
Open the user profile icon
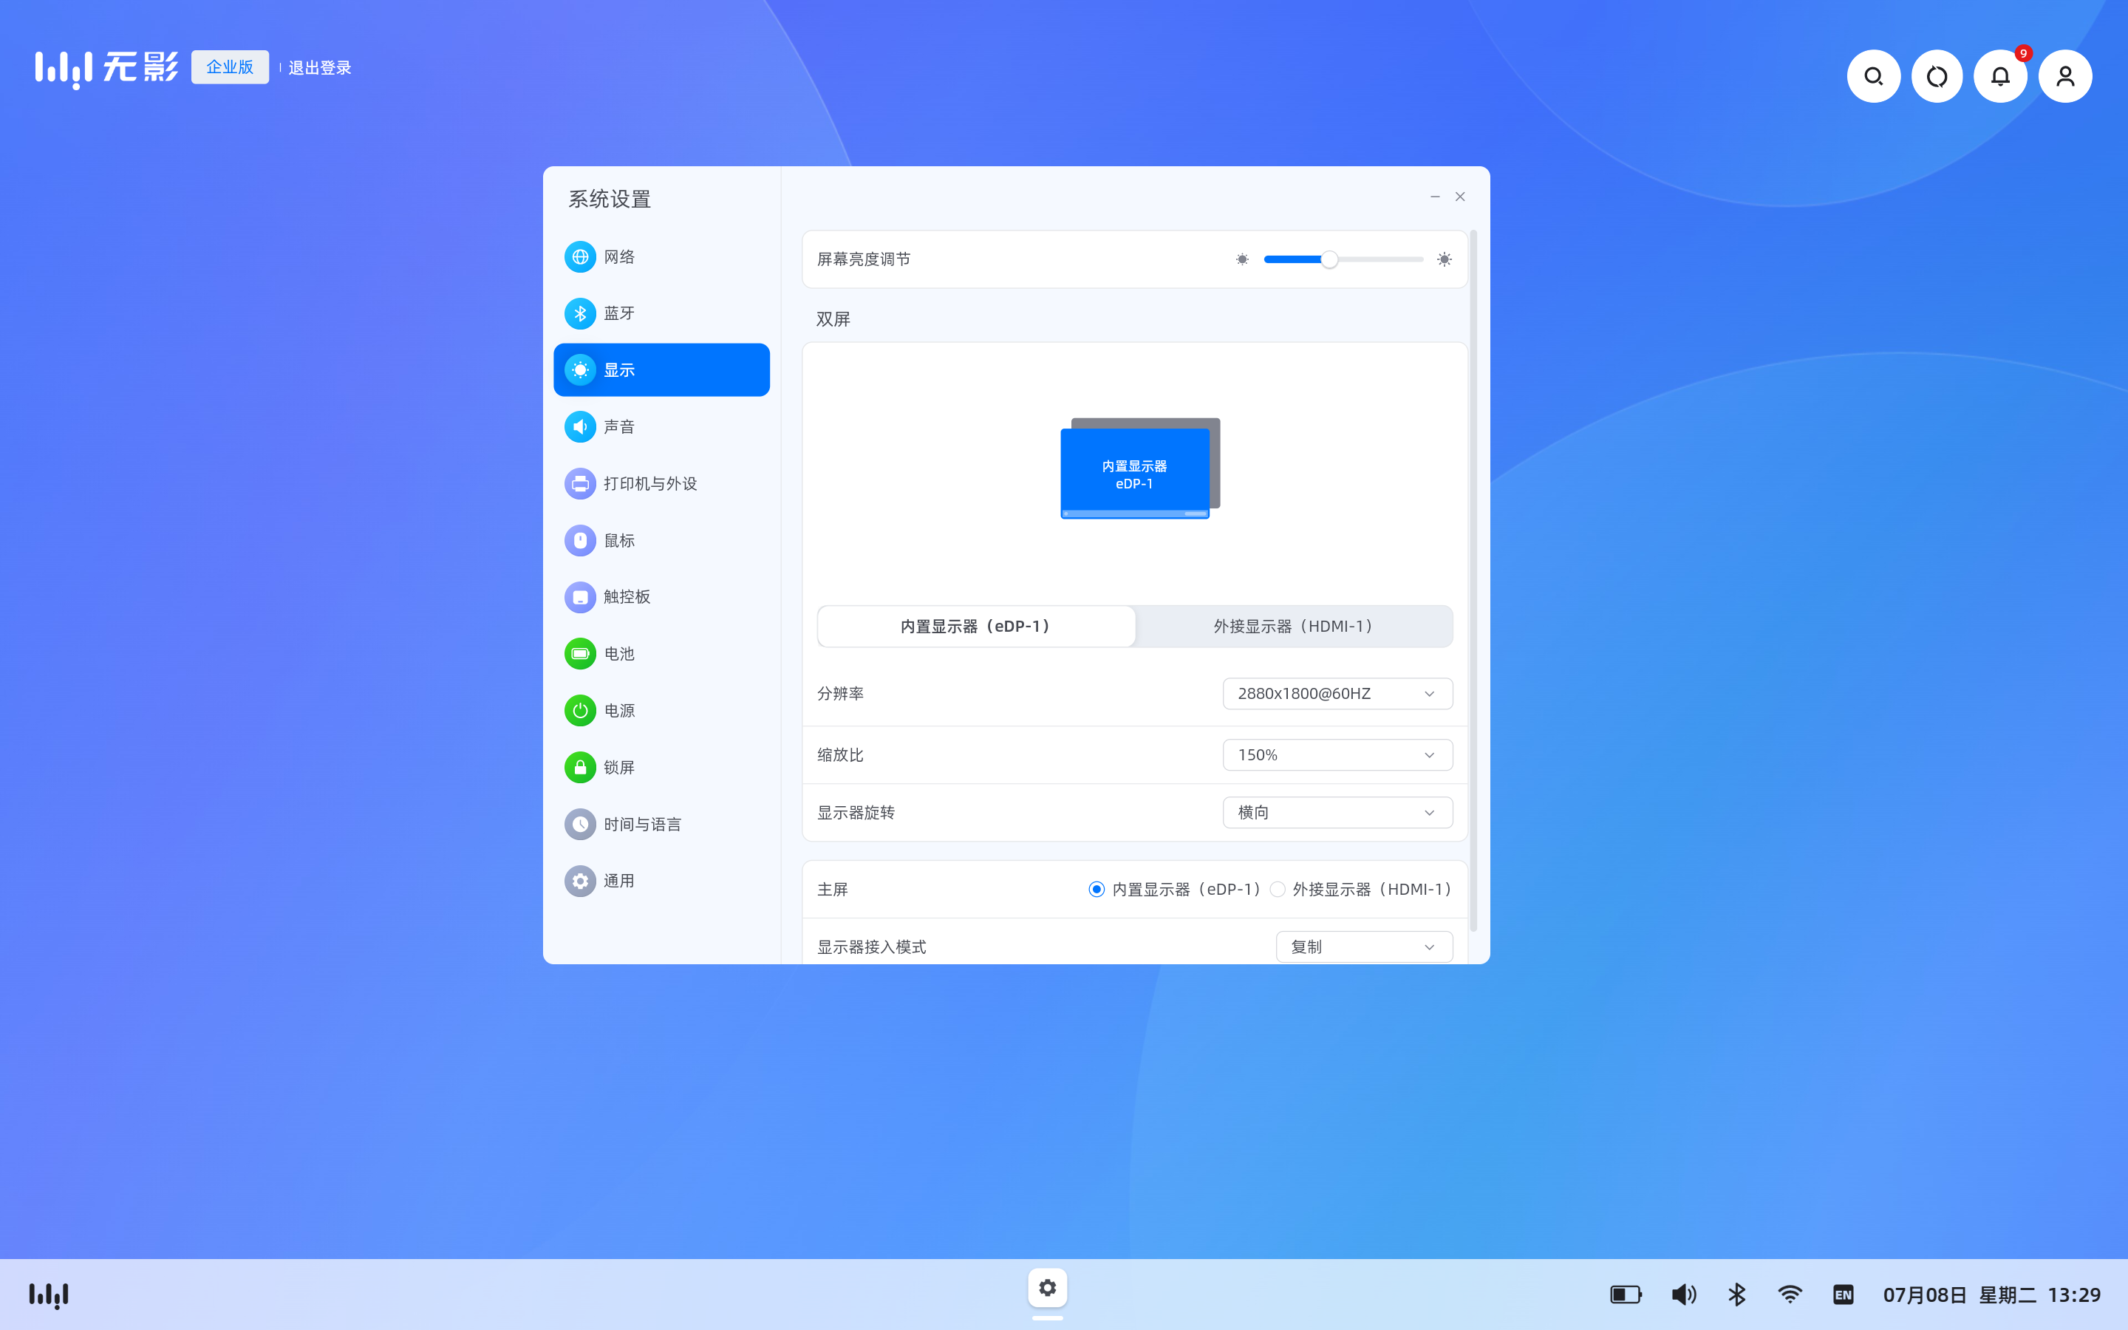tap(2064, 77)
